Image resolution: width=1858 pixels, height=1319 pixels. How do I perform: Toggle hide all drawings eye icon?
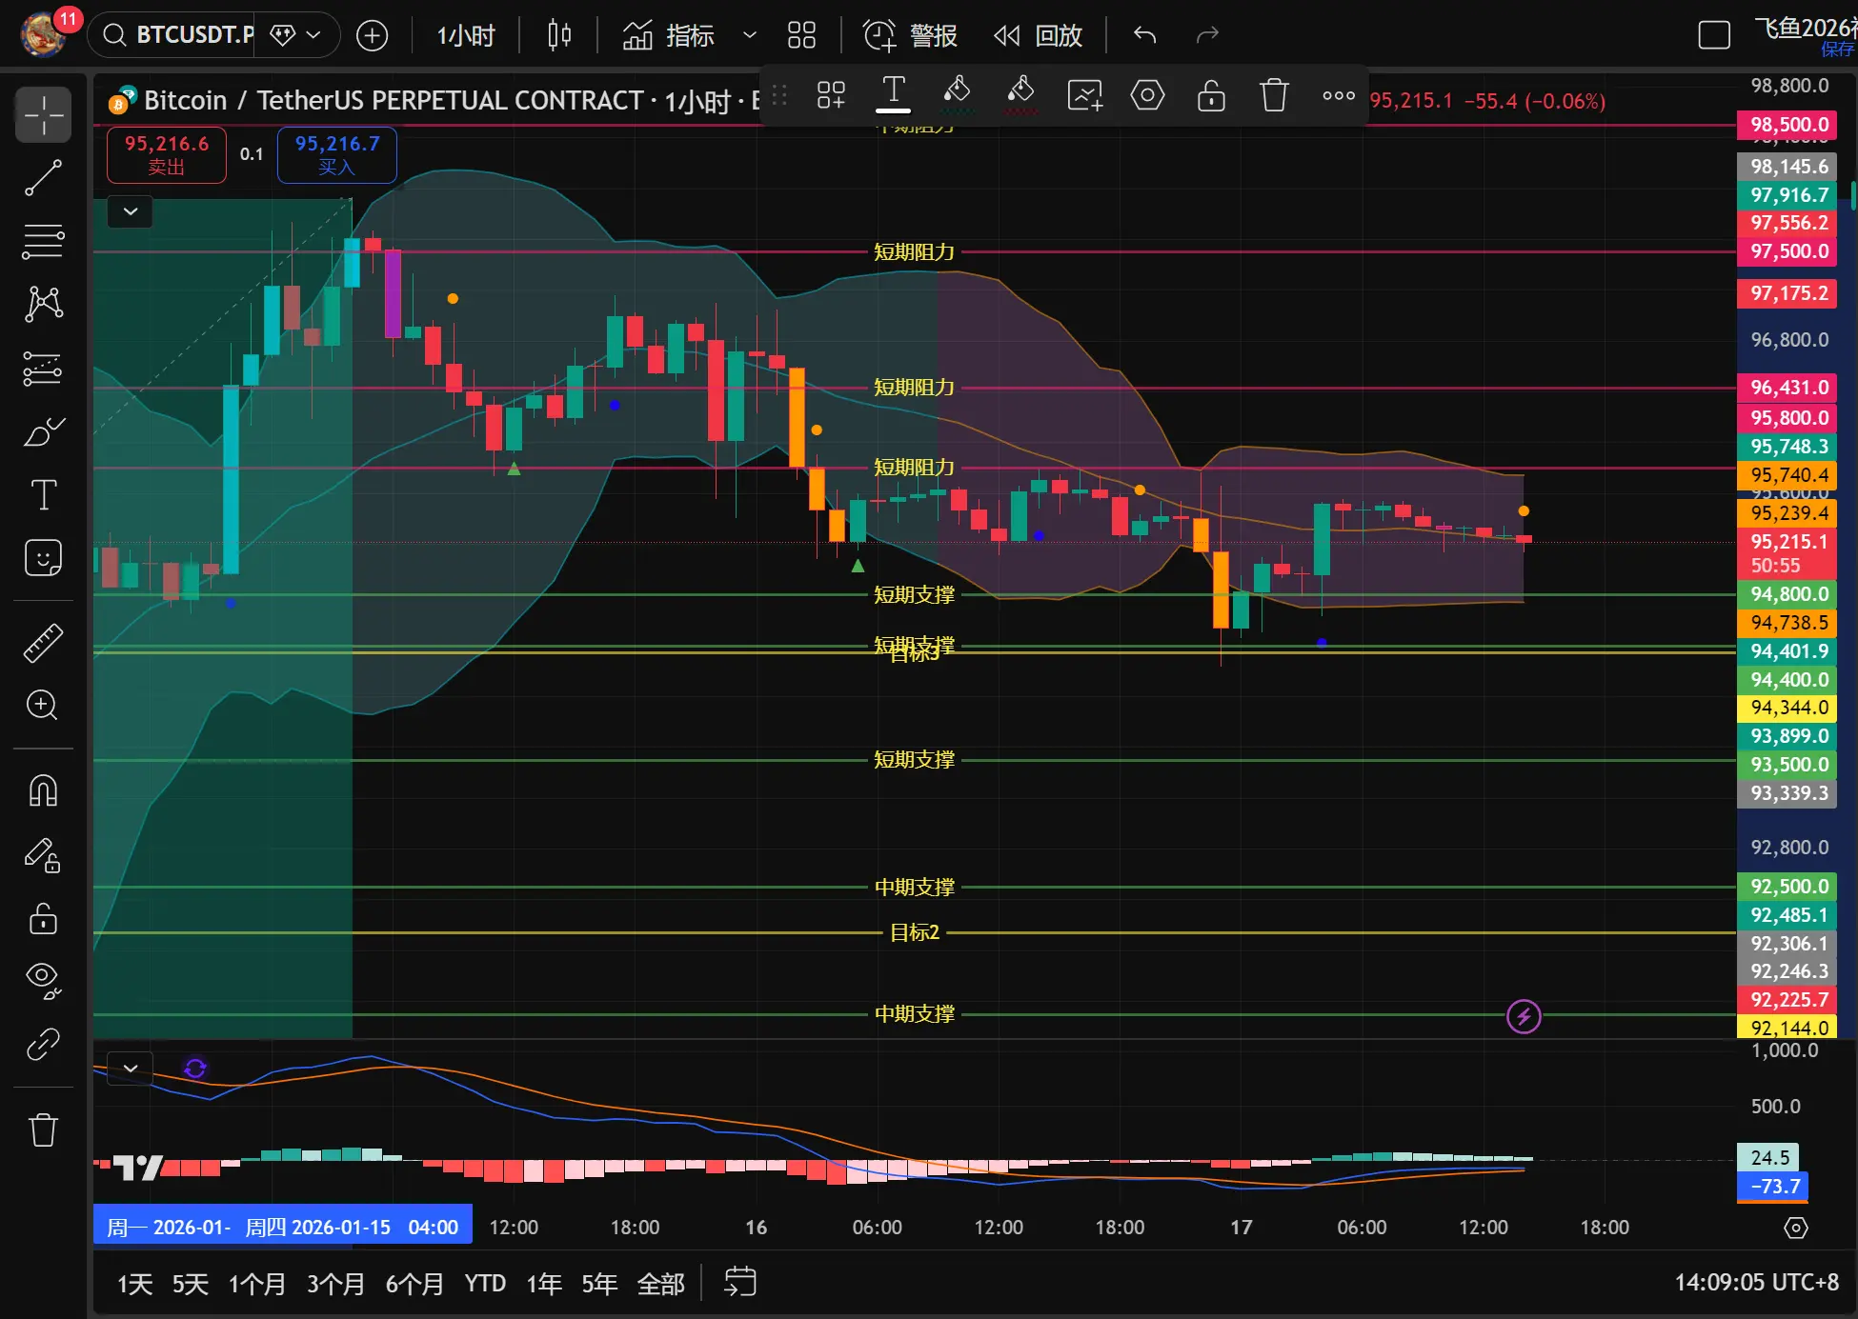tap(43, 979)
